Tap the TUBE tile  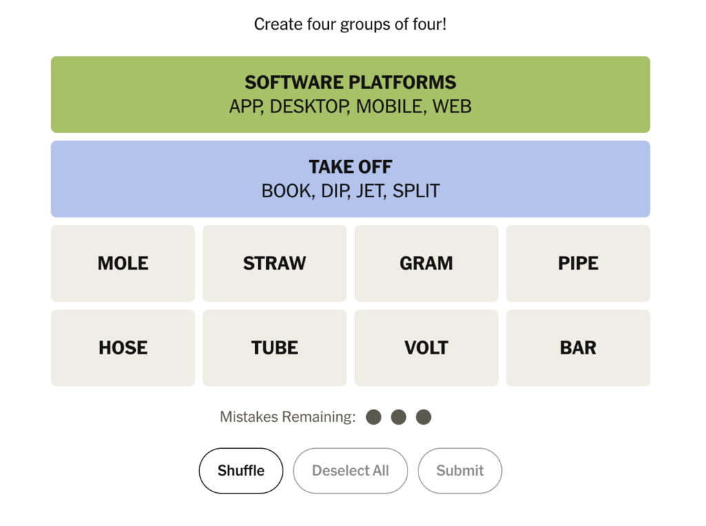(x=274, y=347)
